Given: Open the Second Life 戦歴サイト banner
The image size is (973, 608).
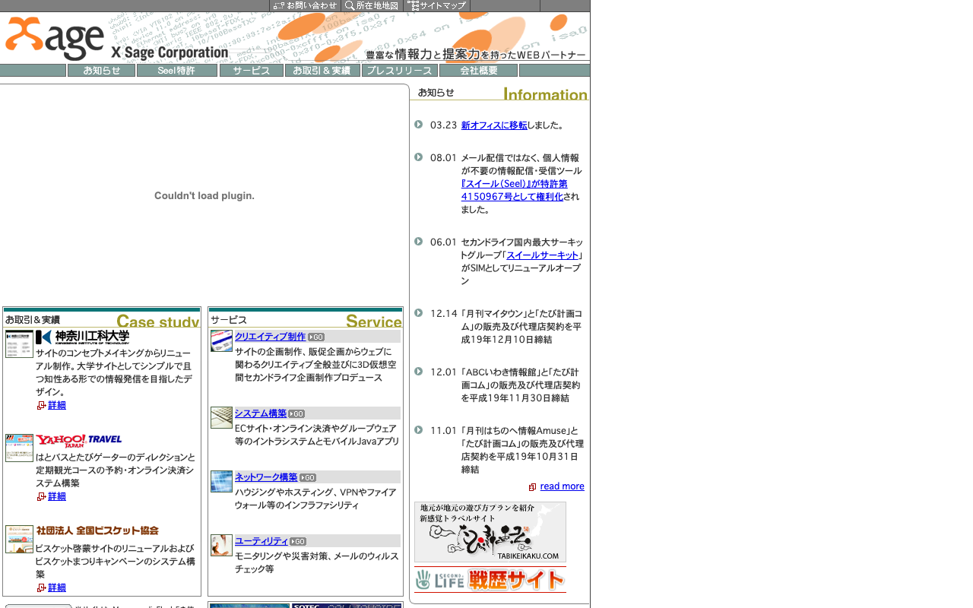Looking at the screenshot, I should pos(490,580).
